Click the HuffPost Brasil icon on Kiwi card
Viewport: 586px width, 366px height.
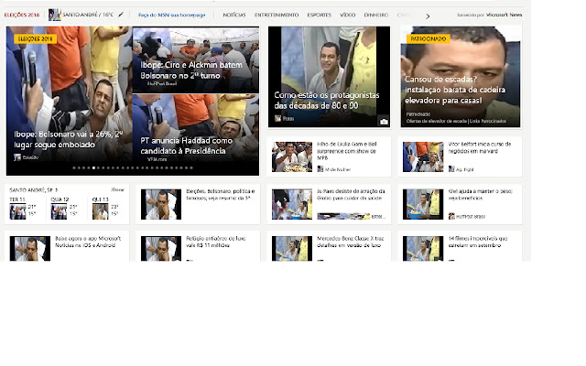click(451, 216)
